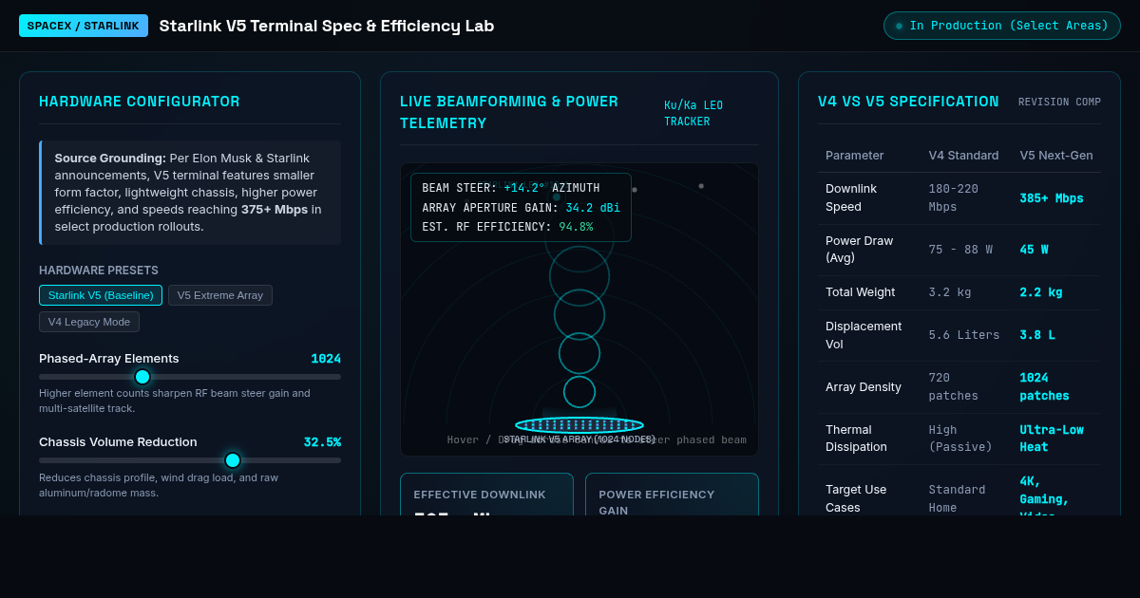Choose the V5 Extreme Array preset
This screenshot has height=598, width=1140.
coord(220,295)
